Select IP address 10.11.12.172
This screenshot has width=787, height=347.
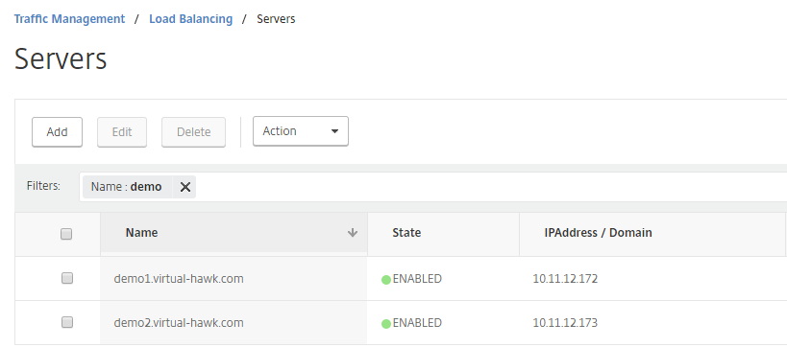pyautogui.click(x=565, y=278)
